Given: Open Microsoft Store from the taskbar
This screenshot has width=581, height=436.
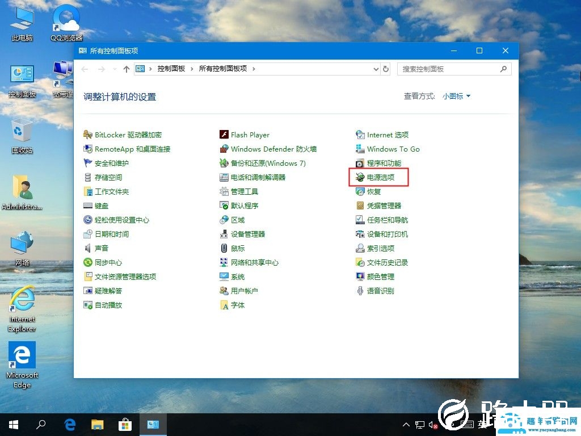Looking at the screenshot, I should 125,425.
